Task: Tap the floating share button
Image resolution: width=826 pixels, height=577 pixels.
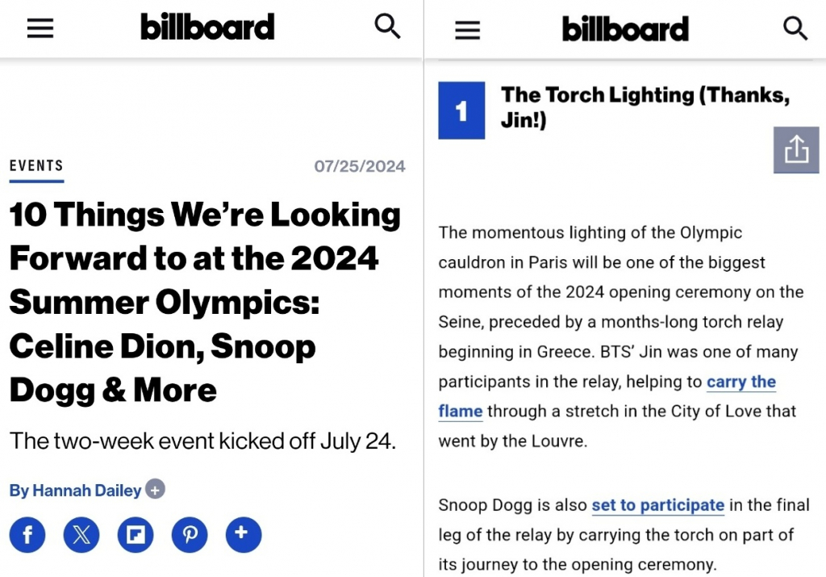Action: [795, 150]
